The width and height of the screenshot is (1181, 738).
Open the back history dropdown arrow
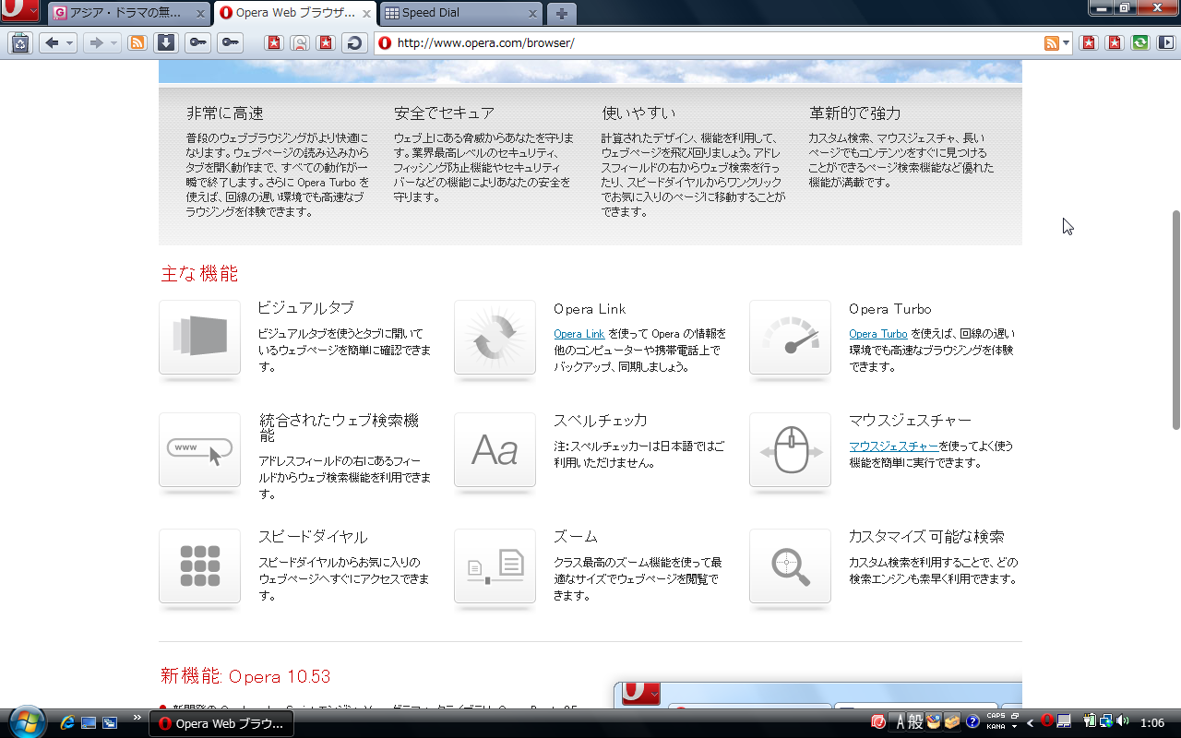pyautogui.click(x=69, y=42)
